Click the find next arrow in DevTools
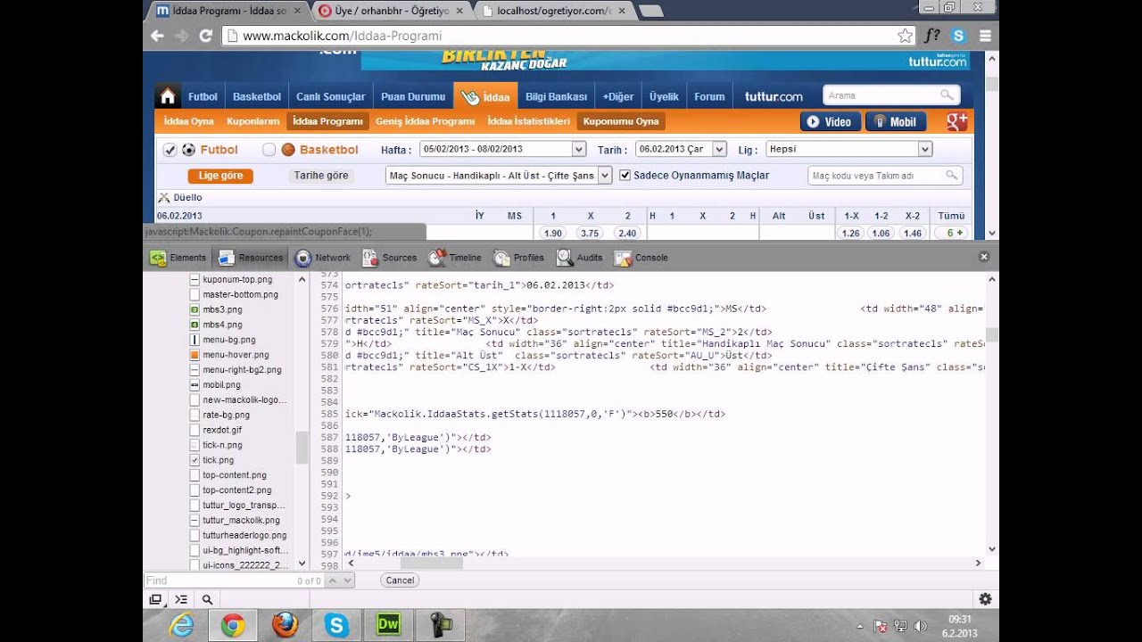This screenshot has width=1142, height=642. pyautogui.click(x=346, y=580)
